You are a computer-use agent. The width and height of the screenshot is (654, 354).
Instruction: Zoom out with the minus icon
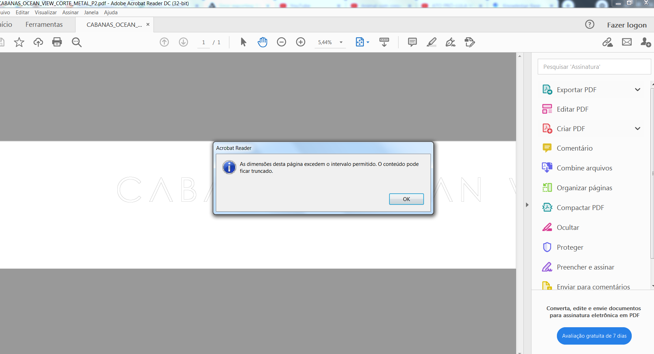(x=282, y=42)
